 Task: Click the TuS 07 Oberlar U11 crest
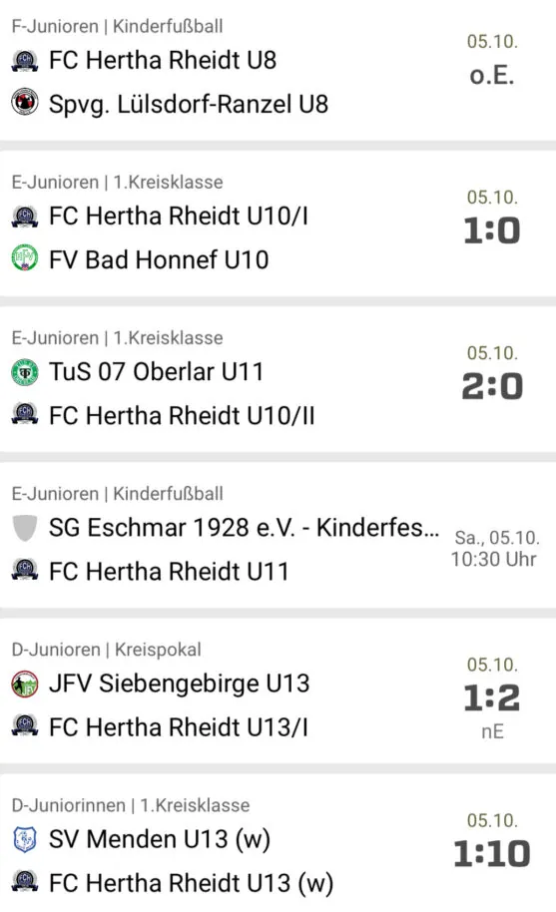(x=25, y=372)
